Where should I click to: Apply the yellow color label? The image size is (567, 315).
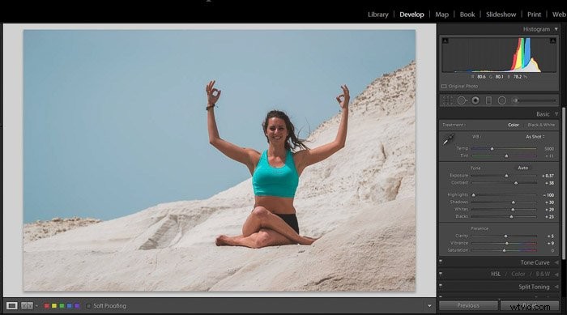click(x=54, y=306)
